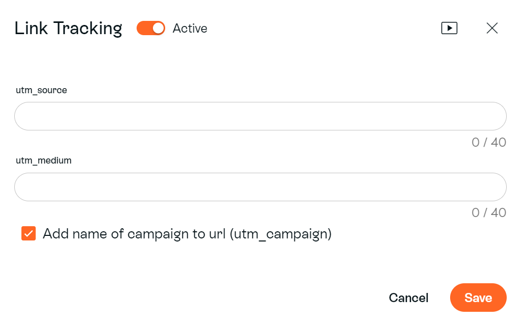The height and width of the screenshot is (323, 522).
Task: Close the Link Tracking dialog with X
Action: (x=492, y=28)
